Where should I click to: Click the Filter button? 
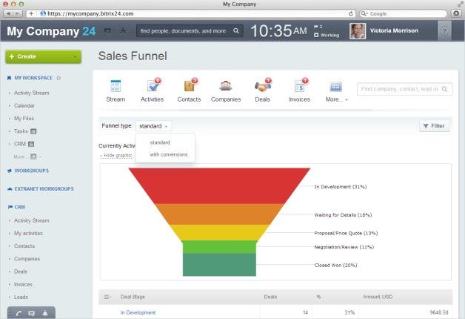pos(434,126)
